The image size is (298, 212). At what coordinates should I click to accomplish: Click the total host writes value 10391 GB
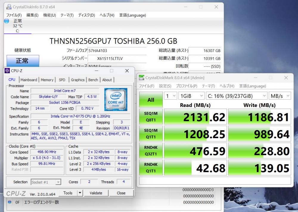pyautogui.click(x=205, y=59)
